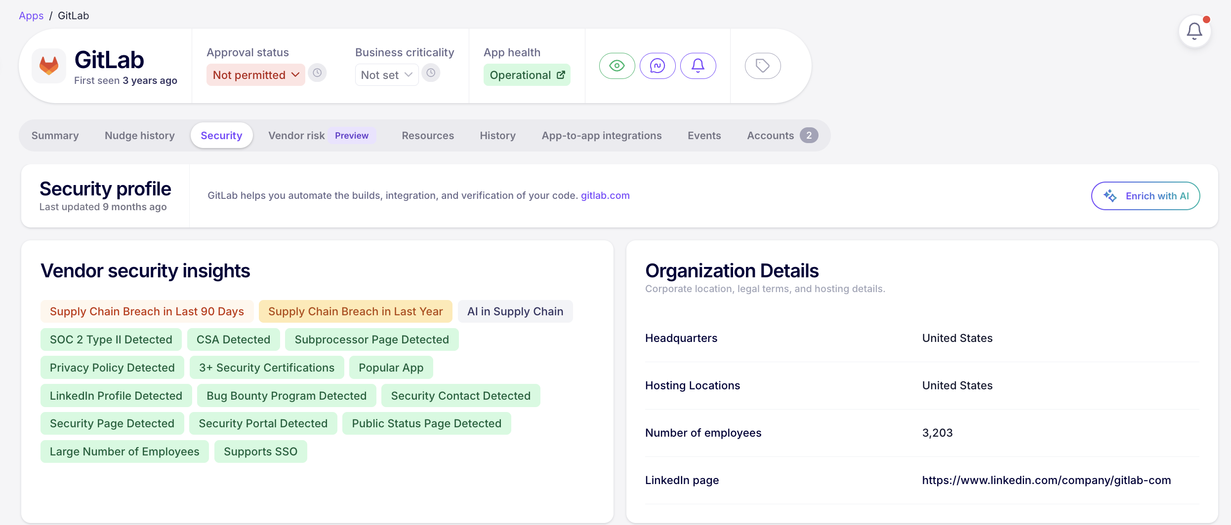Click the Hosting Locations United States value
Viewport: 1231px width, 525px height.
pos(957,385)
